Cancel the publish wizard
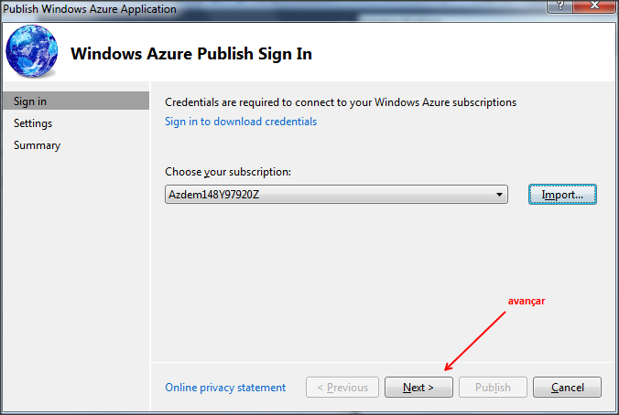619x415 pixels. (x=568, y=387)
